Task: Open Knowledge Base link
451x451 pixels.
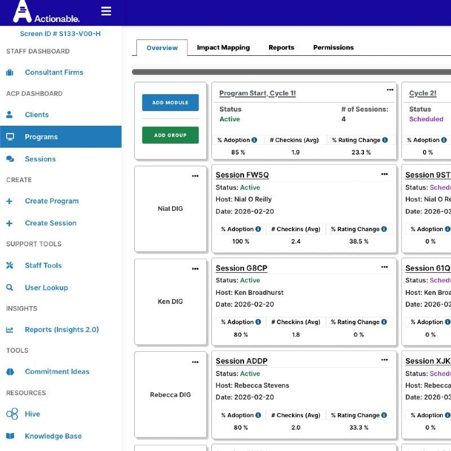Action: (x=53, y=436)
